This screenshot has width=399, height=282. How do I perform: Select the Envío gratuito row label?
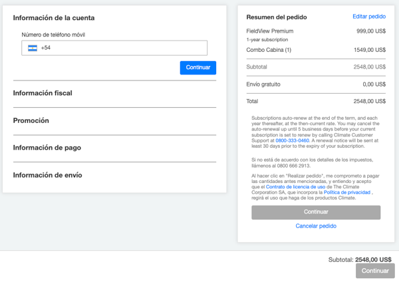(x=263, y=84)
